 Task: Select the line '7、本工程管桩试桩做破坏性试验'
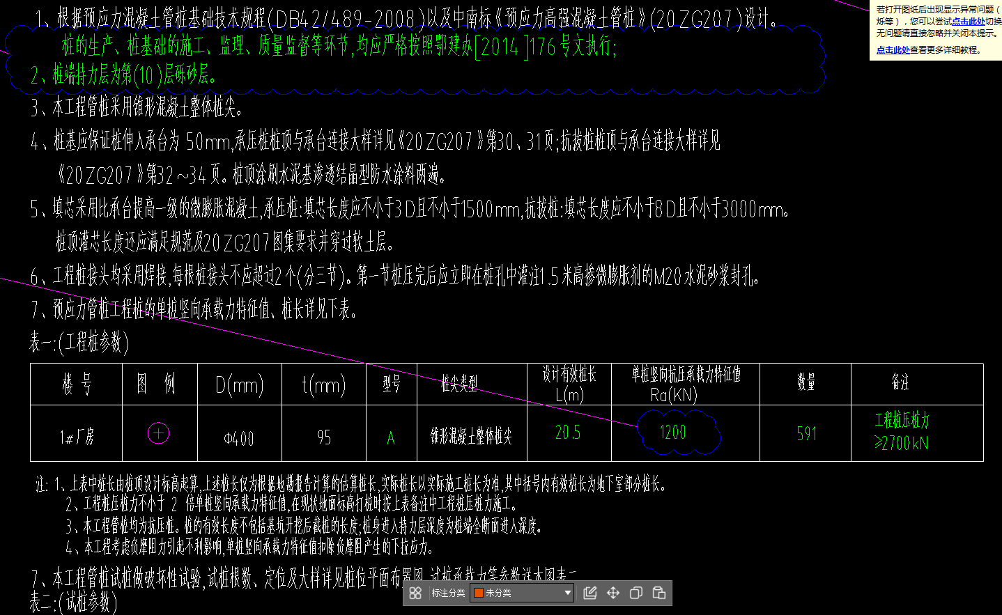(303, 577)
